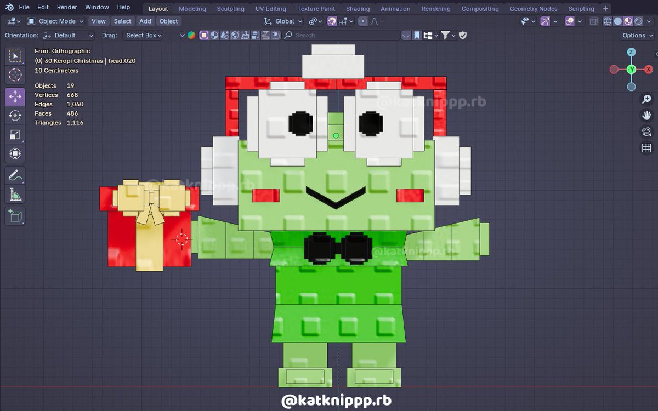Open the Render menu
This screenshot has height=411, width=658.
67,7
